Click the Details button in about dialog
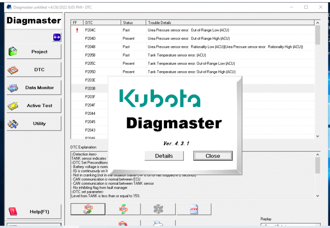 click(164, 156)
